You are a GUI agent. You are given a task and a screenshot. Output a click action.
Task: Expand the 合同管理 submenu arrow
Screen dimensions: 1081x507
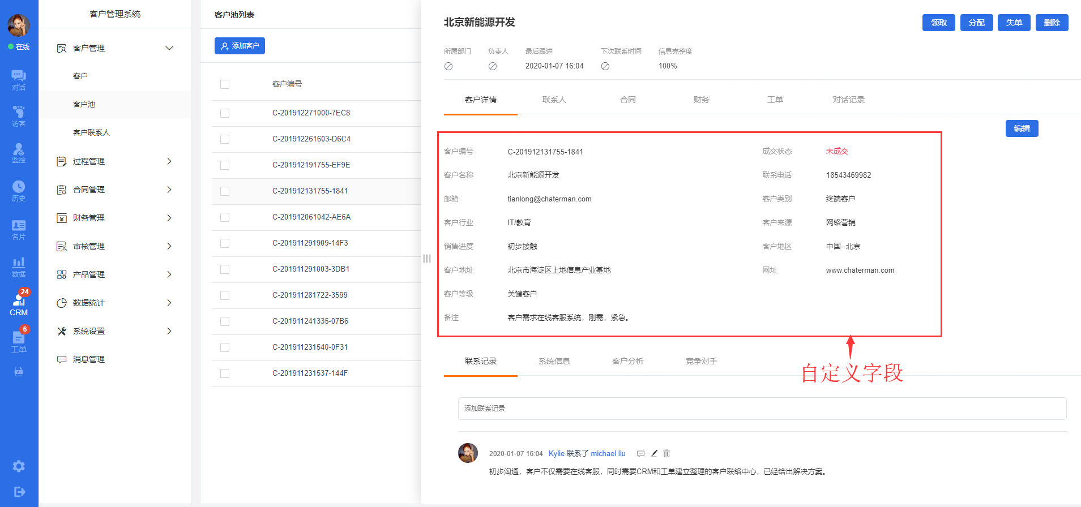click(x=169, y=190)
